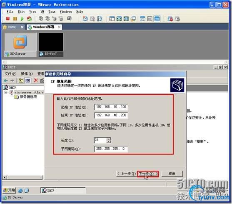
Task: Click the DHCP forward arrow icon
Action: (12, 81)
